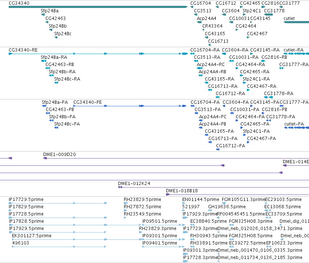
Task: Click the CG42465 gene label
Action: pos(250,3)
